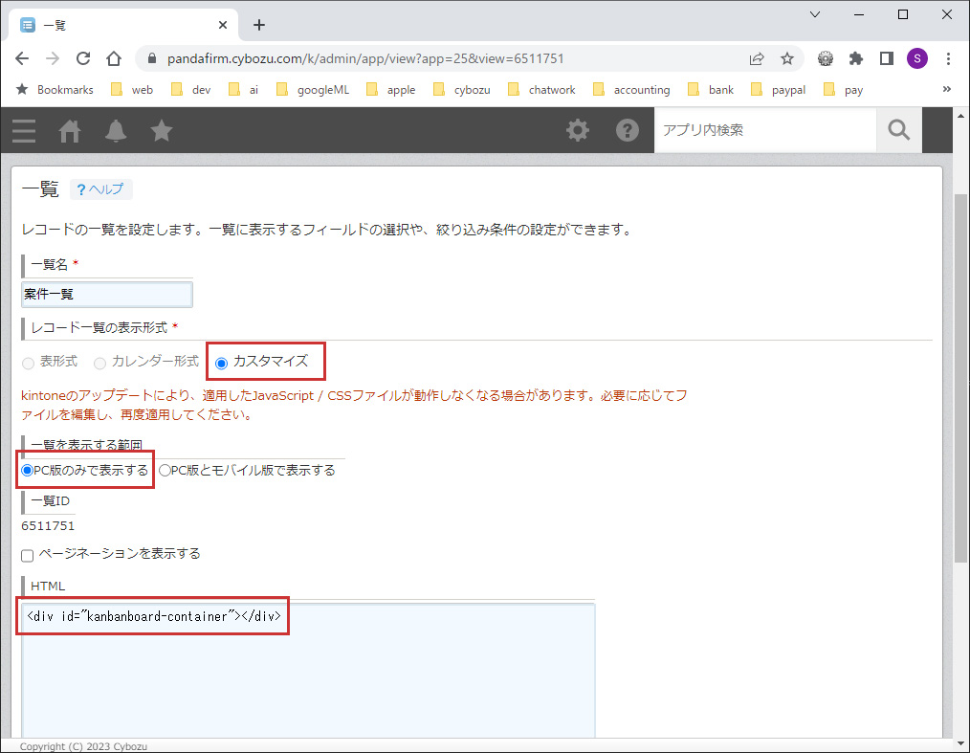Open the Chrome extensions puzzle icon
This screenshot has width=970, height=753.
[x=856, y=58]
